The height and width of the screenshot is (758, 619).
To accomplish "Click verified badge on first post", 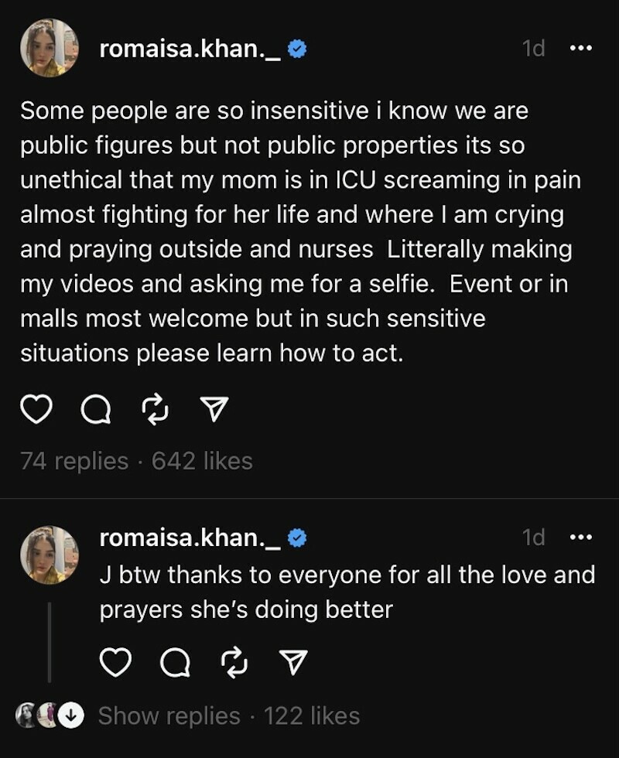I will (x=297, y=50).
